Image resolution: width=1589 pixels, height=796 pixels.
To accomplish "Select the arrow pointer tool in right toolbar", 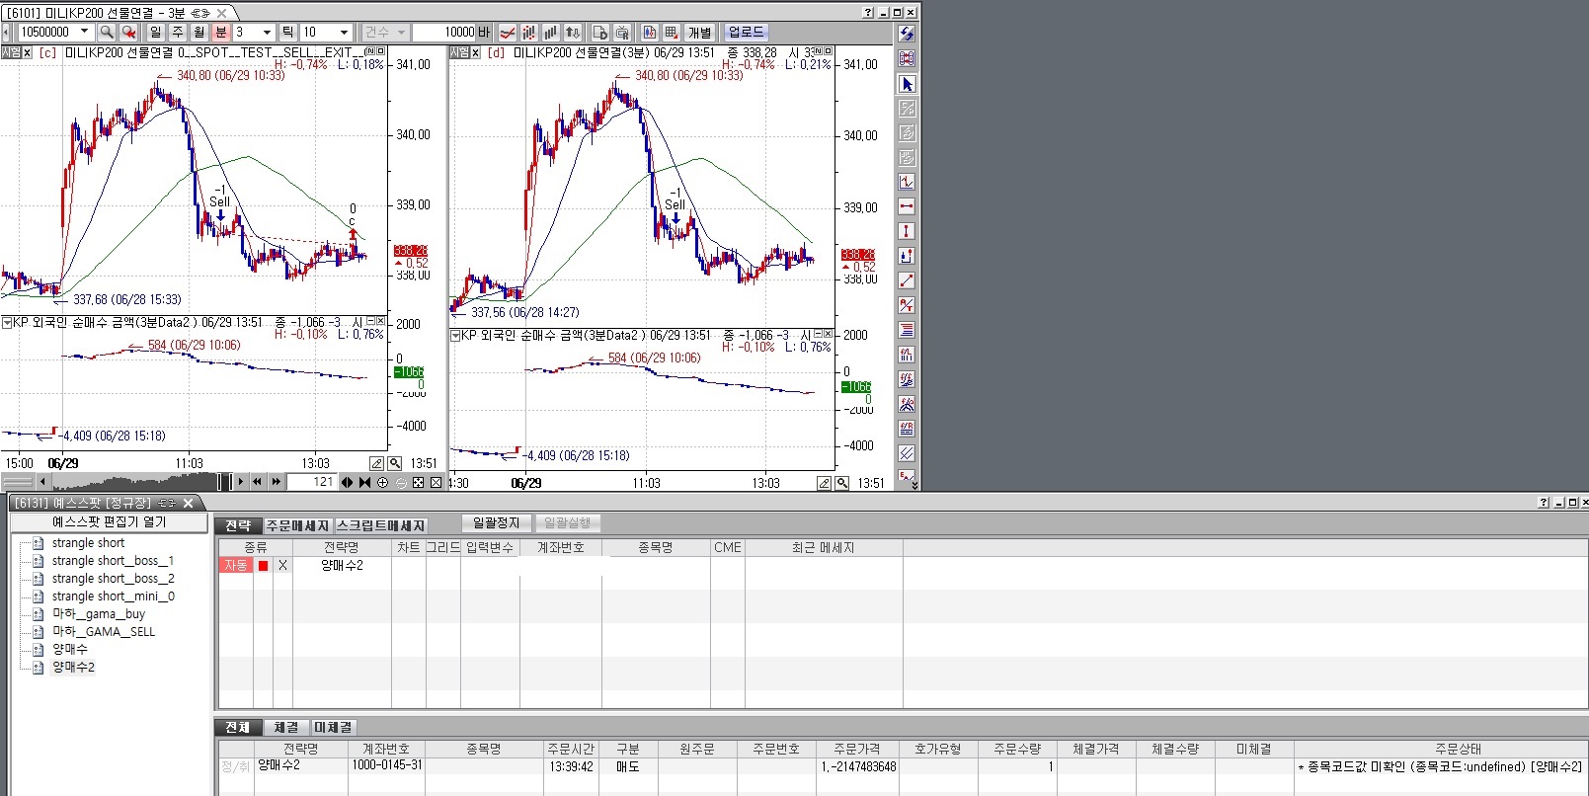I will click(907, 84).
